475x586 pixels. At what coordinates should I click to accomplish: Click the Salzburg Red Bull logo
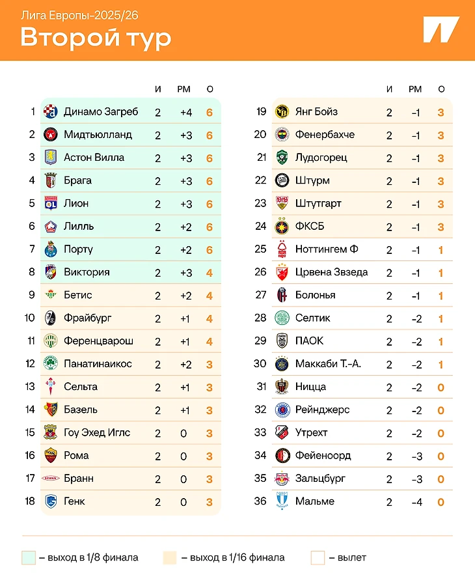click(282, 479)
